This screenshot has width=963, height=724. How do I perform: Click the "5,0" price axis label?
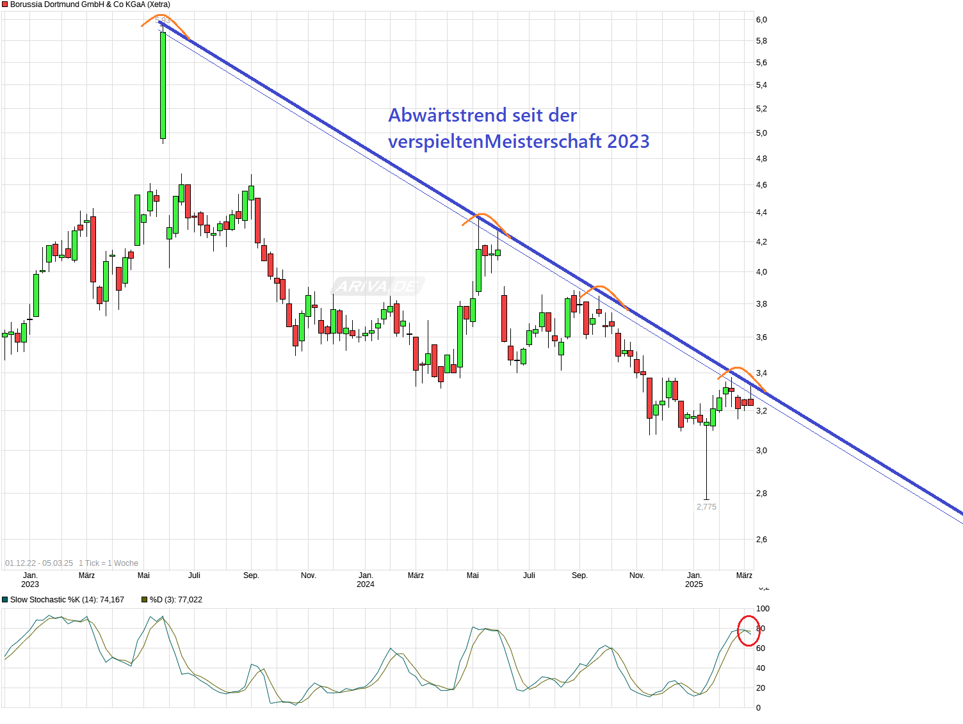(x=761, y=133)
